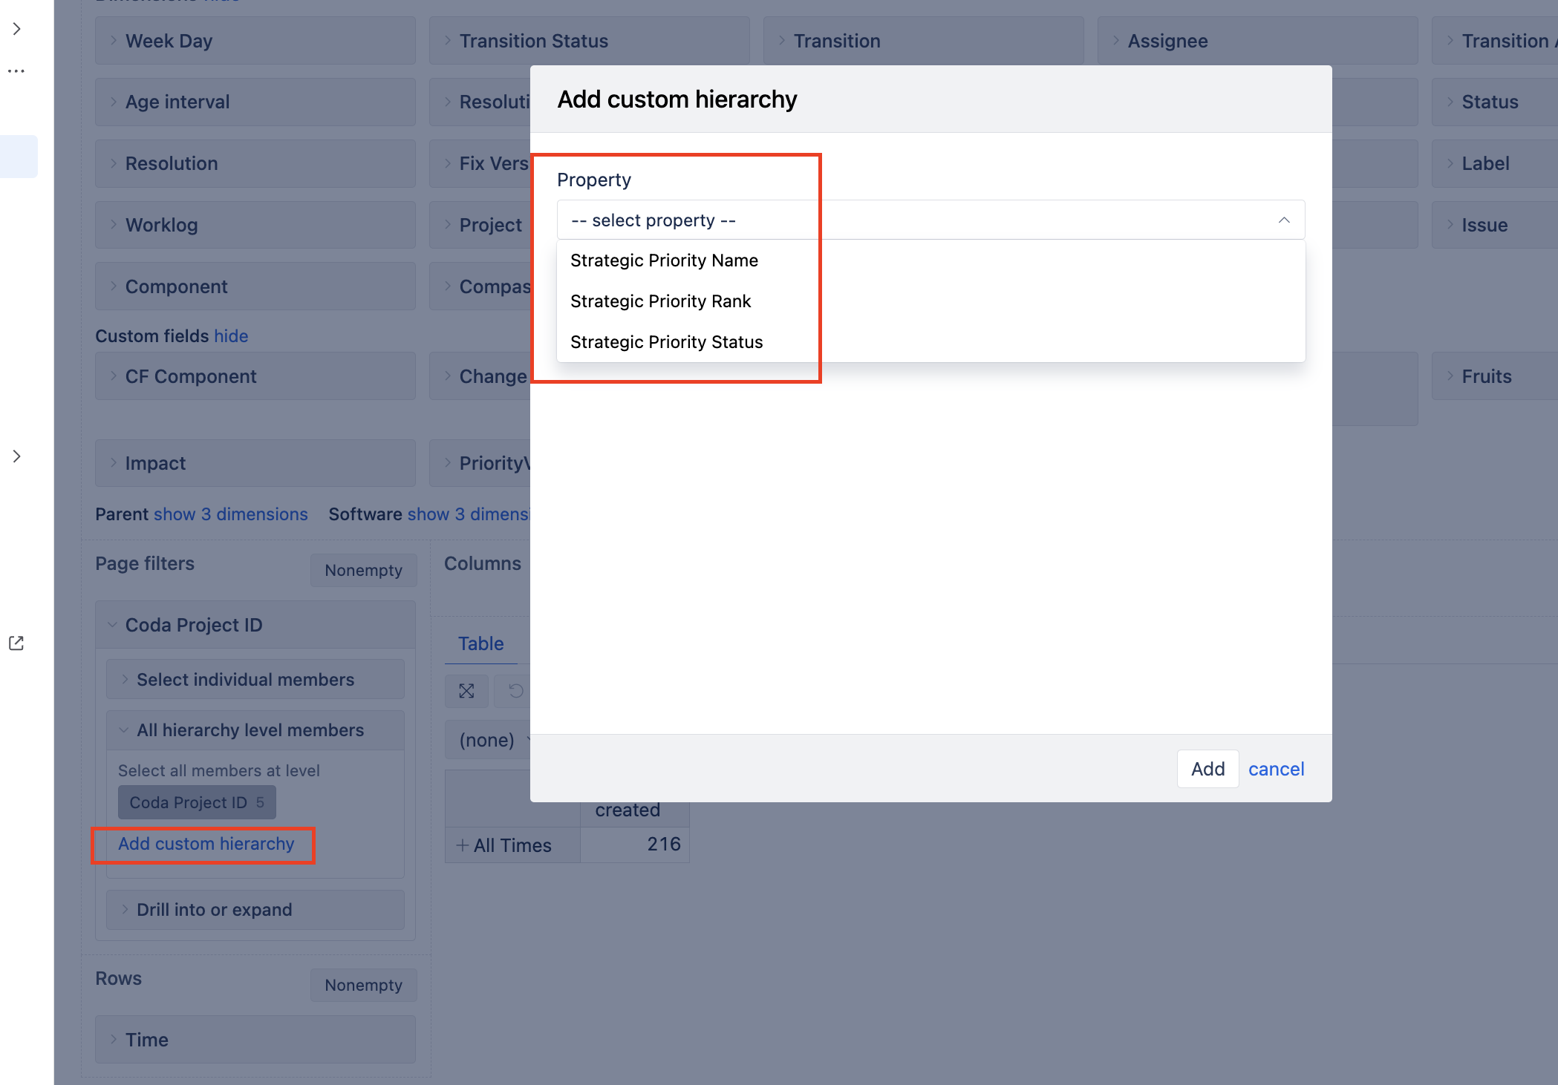This screenshot has width=1558, height=1085.
Task: Expand sidebar with the top chevron arrow
Action: (16, 29)
